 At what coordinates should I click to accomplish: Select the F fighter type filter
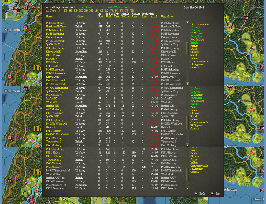60,11
